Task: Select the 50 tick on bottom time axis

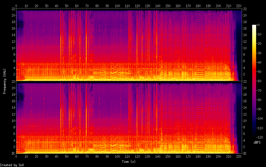Action: click(x=67, y=156)
